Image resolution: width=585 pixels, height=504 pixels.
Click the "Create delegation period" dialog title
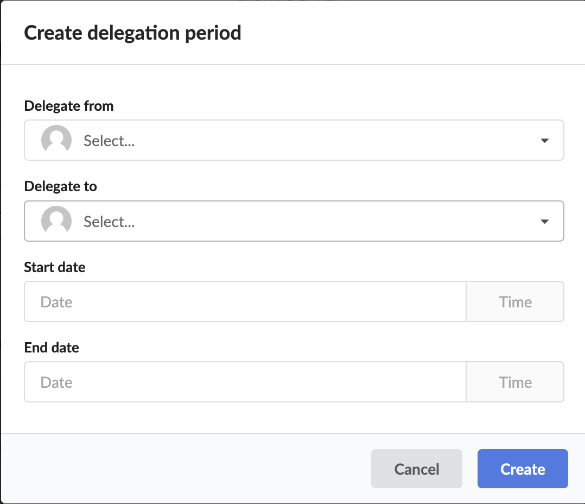[133, 33]
